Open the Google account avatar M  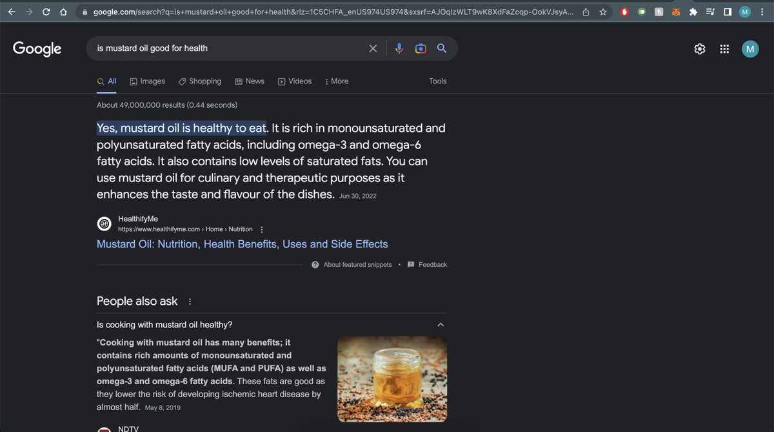pyautogui.click(x=750, y=48)
